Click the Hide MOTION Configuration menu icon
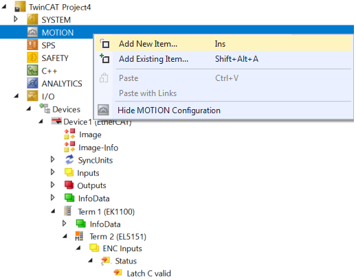Image resolution: width=356 pixels, height=280 pixels. pyautogui.click(x=103, y=110)
